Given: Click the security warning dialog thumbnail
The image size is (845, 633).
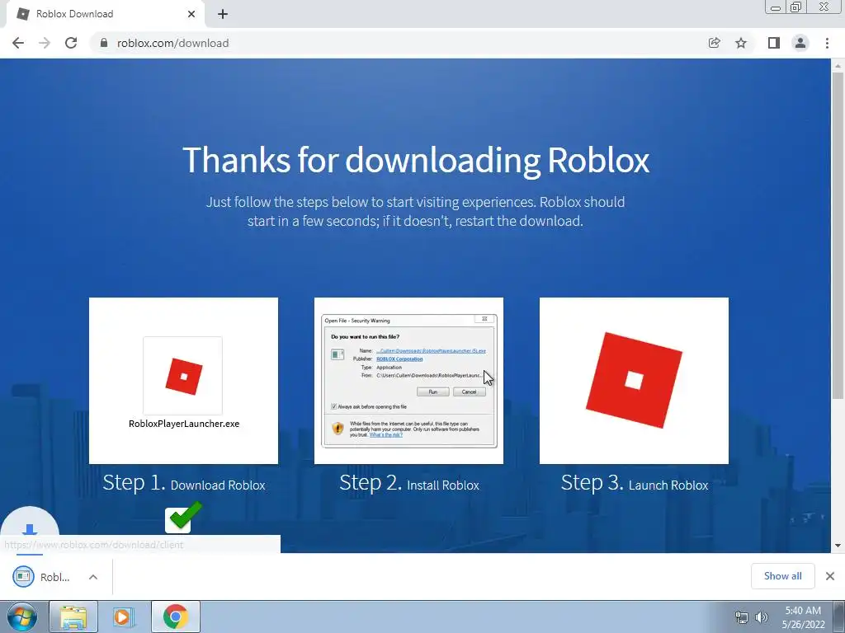Looking at the screenshot, I should [x=409, y=381].
